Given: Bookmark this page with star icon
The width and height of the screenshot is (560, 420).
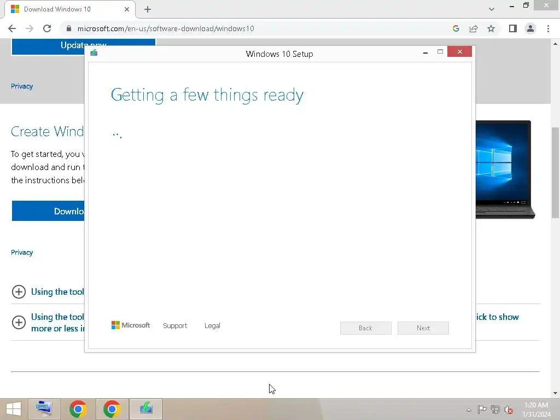Looking at the screenshot, I should coord(491,28).
